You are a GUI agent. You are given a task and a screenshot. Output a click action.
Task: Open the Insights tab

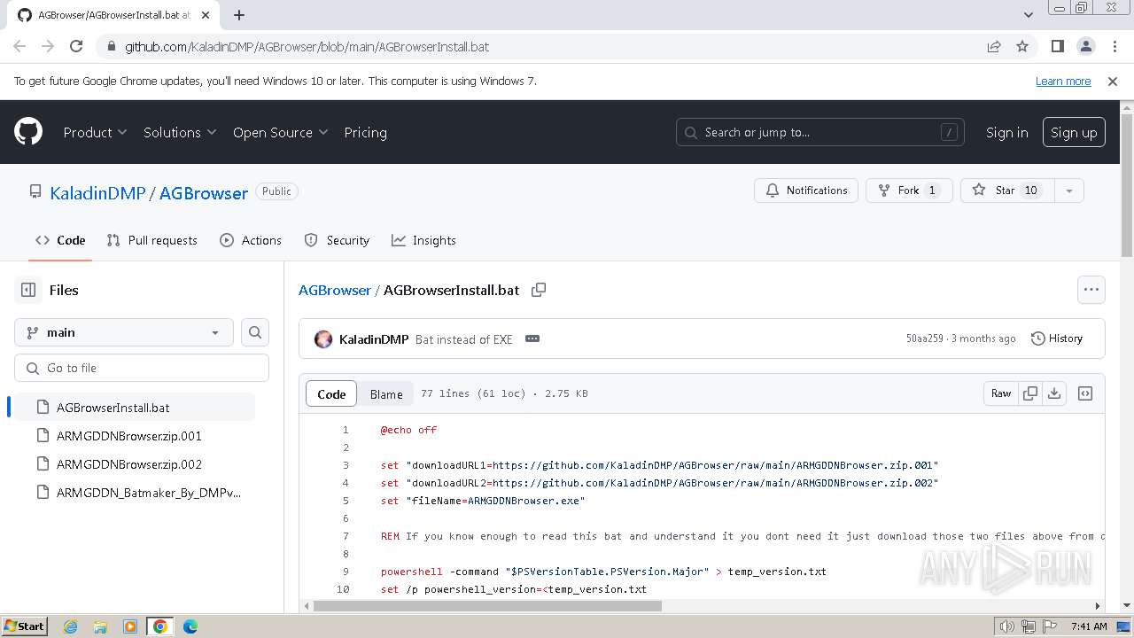[423, 240]
